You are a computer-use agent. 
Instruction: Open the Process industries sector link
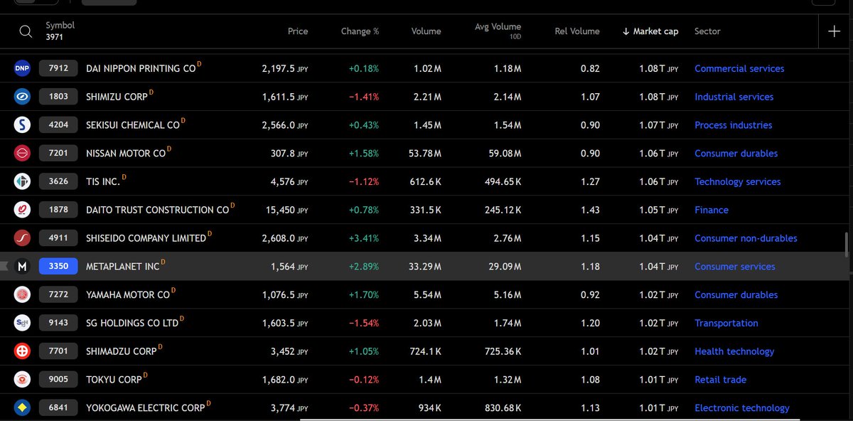[x=733, y=125]
